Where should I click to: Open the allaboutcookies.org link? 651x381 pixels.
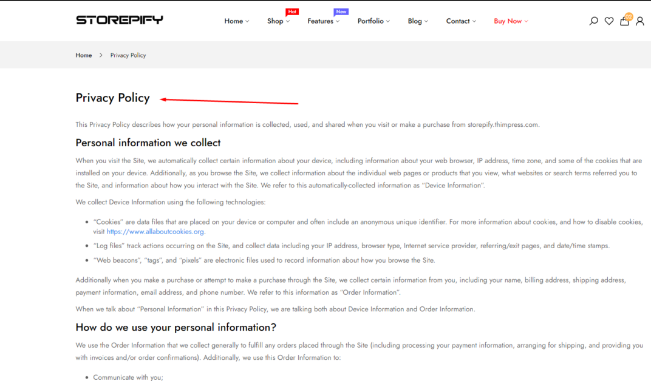point(155,231)
